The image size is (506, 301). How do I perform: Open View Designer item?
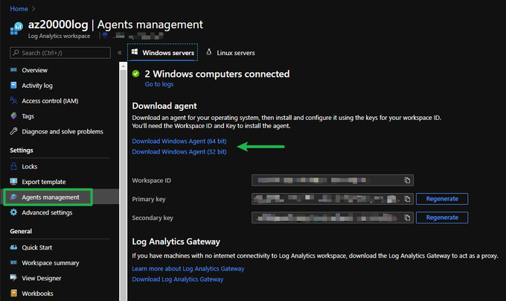click(x=42, y=278)
